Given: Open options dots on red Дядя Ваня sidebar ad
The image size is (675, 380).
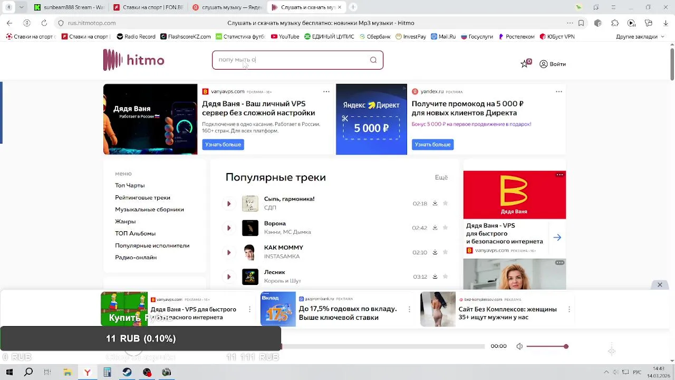Looking at the screenshot, I should click(560, 175).
